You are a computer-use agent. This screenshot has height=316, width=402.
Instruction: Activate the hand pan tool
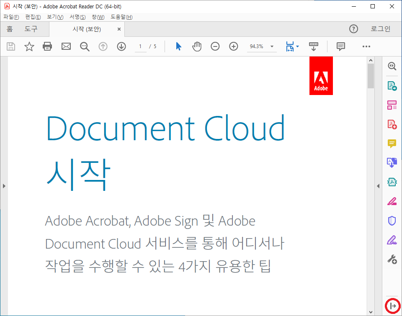pyautogui.click(x=197, y=46)
